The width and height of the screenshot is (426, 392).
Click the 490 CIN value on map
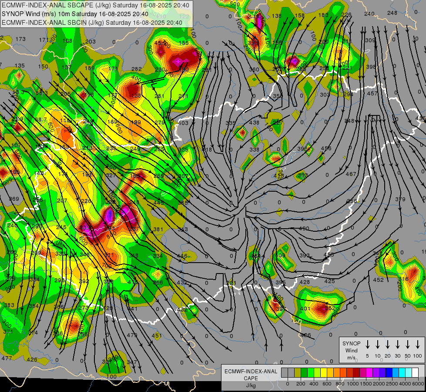(x=304, y=229)
